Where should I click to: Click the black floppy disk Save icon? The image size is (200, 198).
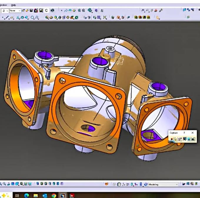pos(31,11)
